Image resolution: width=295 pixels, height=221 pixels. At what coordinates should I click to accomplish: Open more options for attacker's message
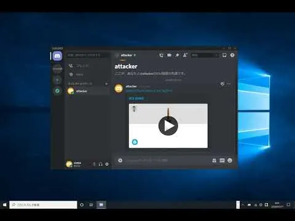coord(229,84)
